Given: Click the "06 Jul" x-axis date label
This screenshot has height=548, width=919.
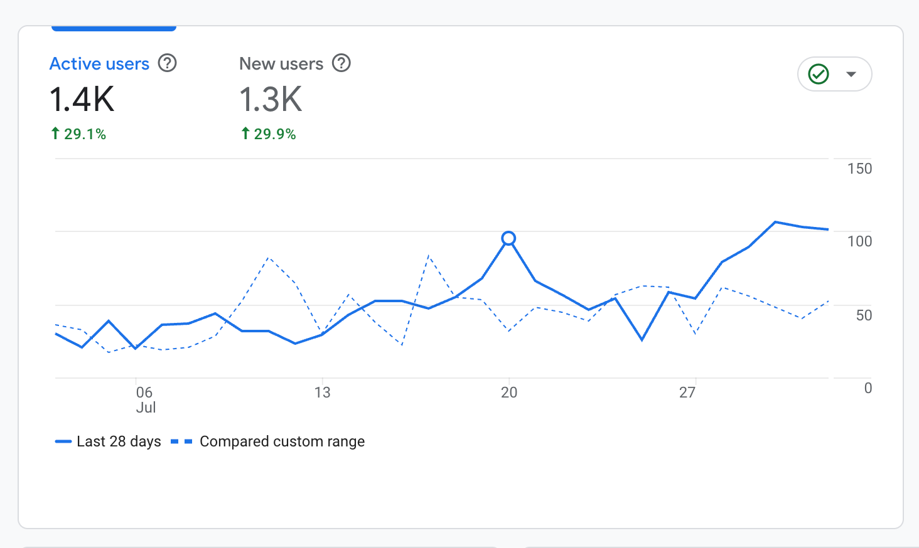Looking at the screenshot, I should [x=145, y=399].
